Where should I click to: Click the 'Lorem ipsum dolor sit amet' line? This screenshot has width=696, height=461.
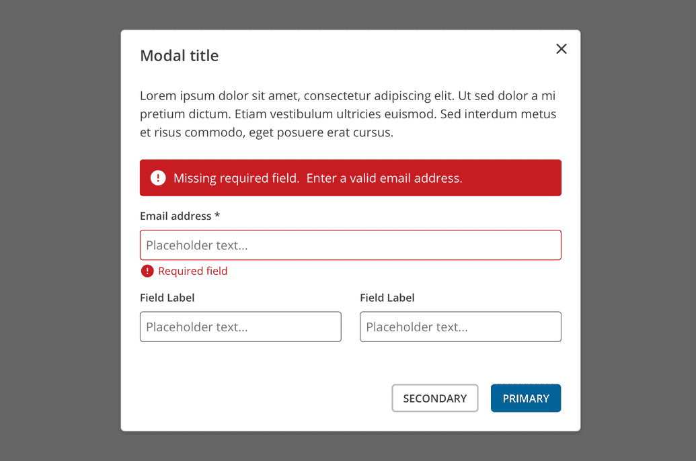348,95
